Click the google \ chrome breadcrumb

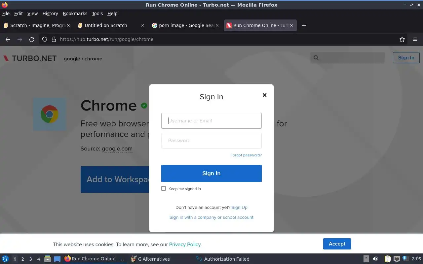click(83, 59)
